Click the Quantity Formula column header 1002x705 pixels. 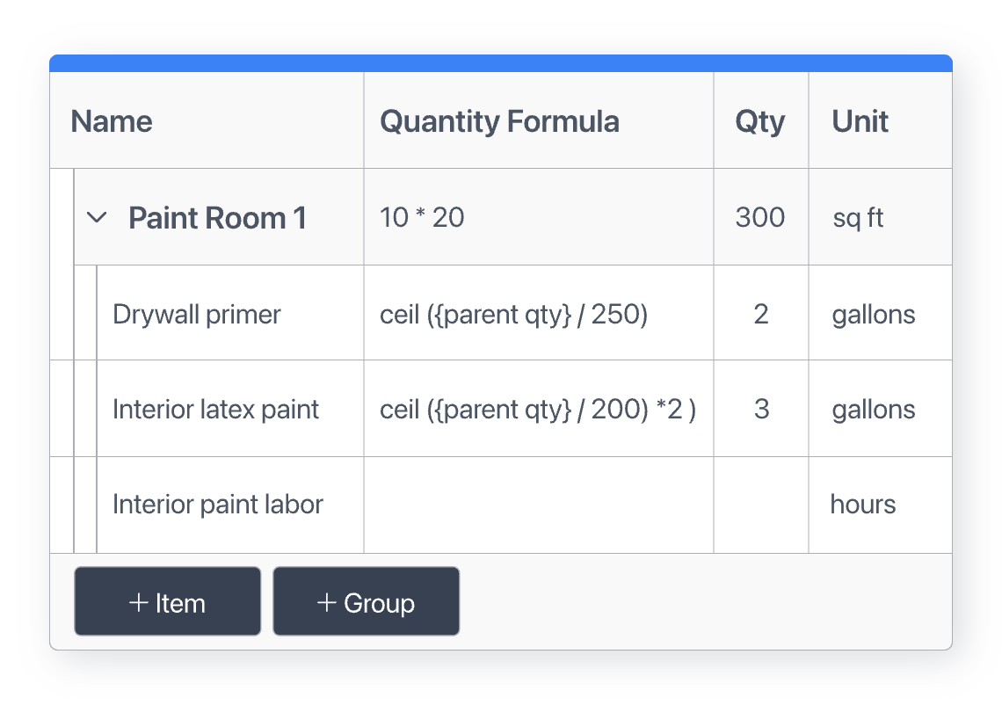pos(499,121)
